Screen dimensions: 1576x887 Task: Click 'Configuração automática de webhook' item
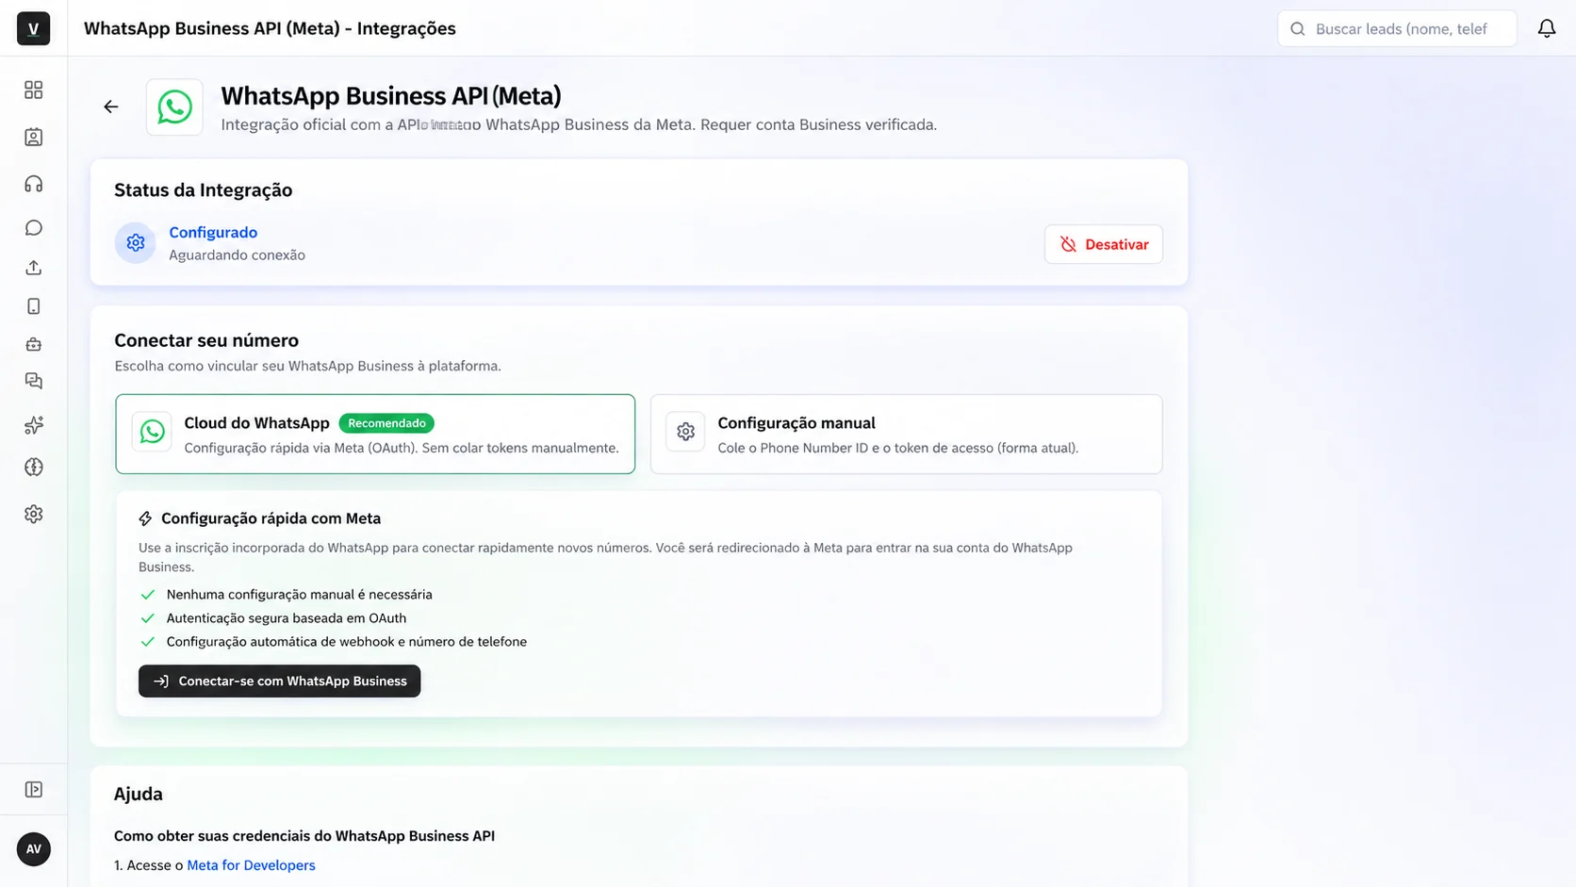[x=347, y=642]
